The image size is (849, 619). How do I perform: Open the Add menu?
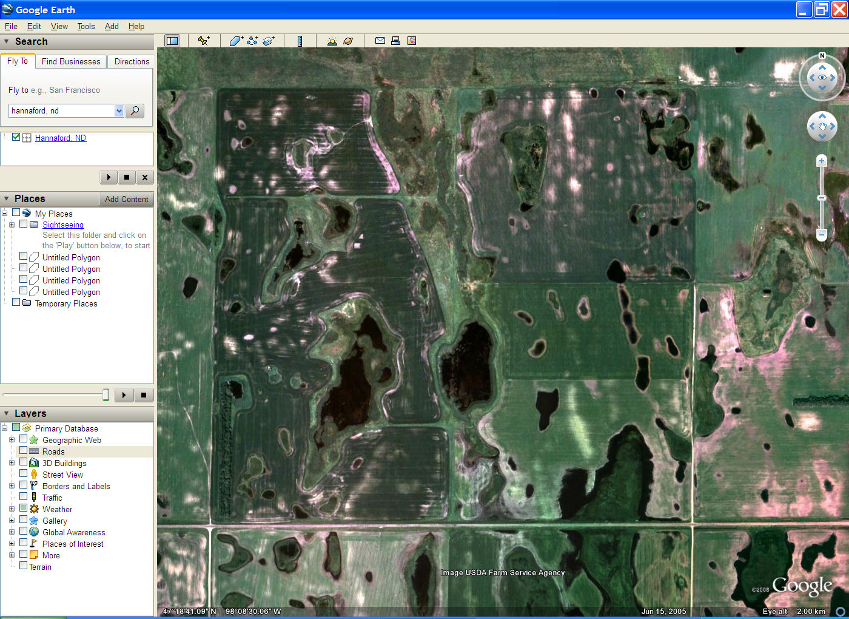112,26
